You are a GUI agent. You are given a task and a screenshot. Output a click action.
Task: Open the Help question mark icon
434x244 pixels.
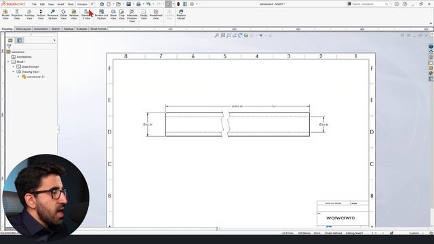pyautogui.click(x=405, y=4)
